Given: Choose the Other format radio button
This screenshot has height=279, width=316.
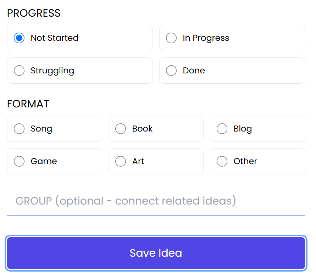Looking at the screenshot, I should [222, 161].
